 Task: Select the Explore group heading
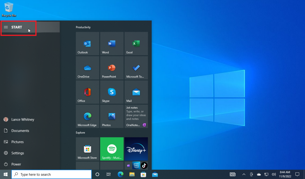click(x=80, y=133)
